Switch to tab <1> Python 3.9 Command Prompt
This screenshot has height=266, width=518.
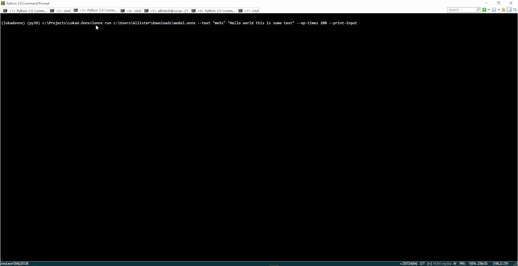[25, 10]
